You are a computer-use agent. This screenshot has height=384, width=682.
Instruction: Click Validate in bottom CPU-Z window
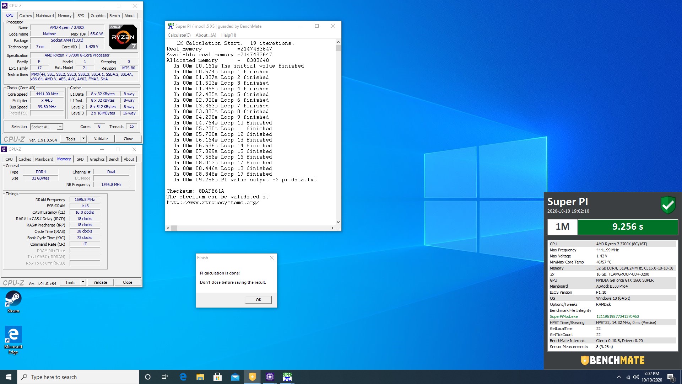tap(100, 282)
